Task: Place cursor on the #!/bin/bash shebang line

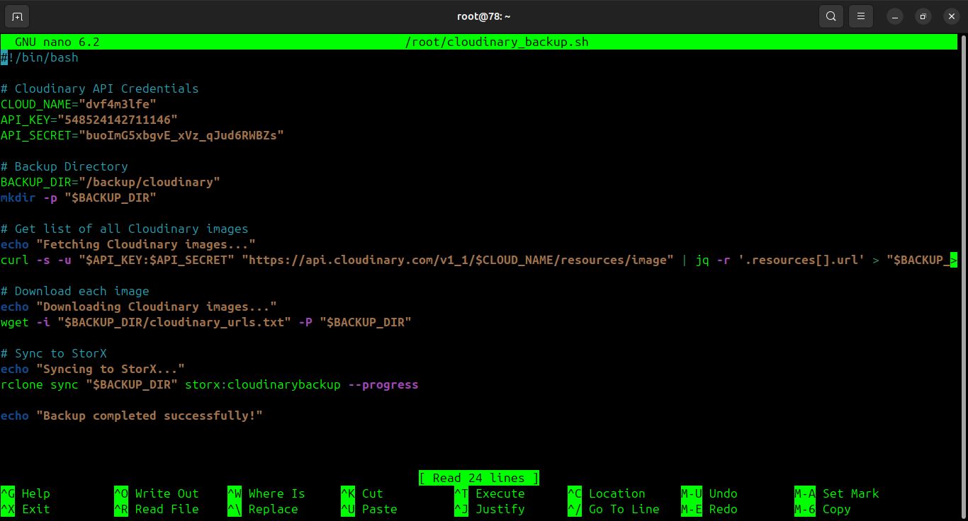Action: coord(40,57)
